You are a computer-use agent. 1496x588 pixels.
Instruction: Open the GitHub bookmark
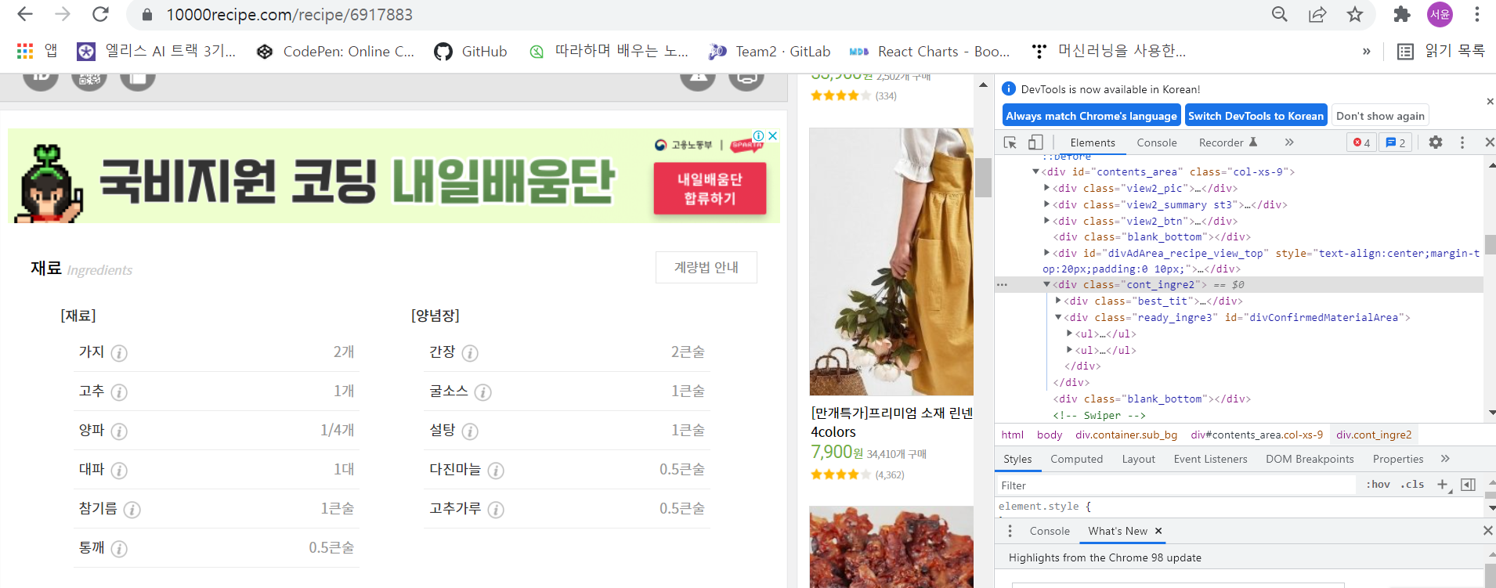[x=471, y=51]
